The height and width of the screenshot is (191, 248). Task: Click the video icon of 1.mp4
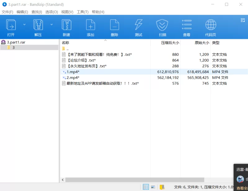(64, 72)
